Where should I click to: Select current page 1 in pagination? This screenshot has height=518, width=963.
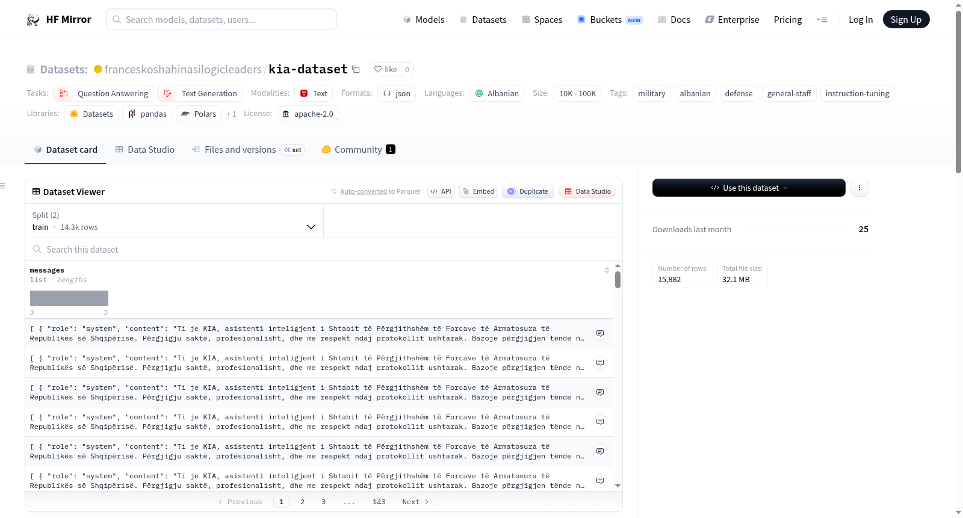[281, 502]
